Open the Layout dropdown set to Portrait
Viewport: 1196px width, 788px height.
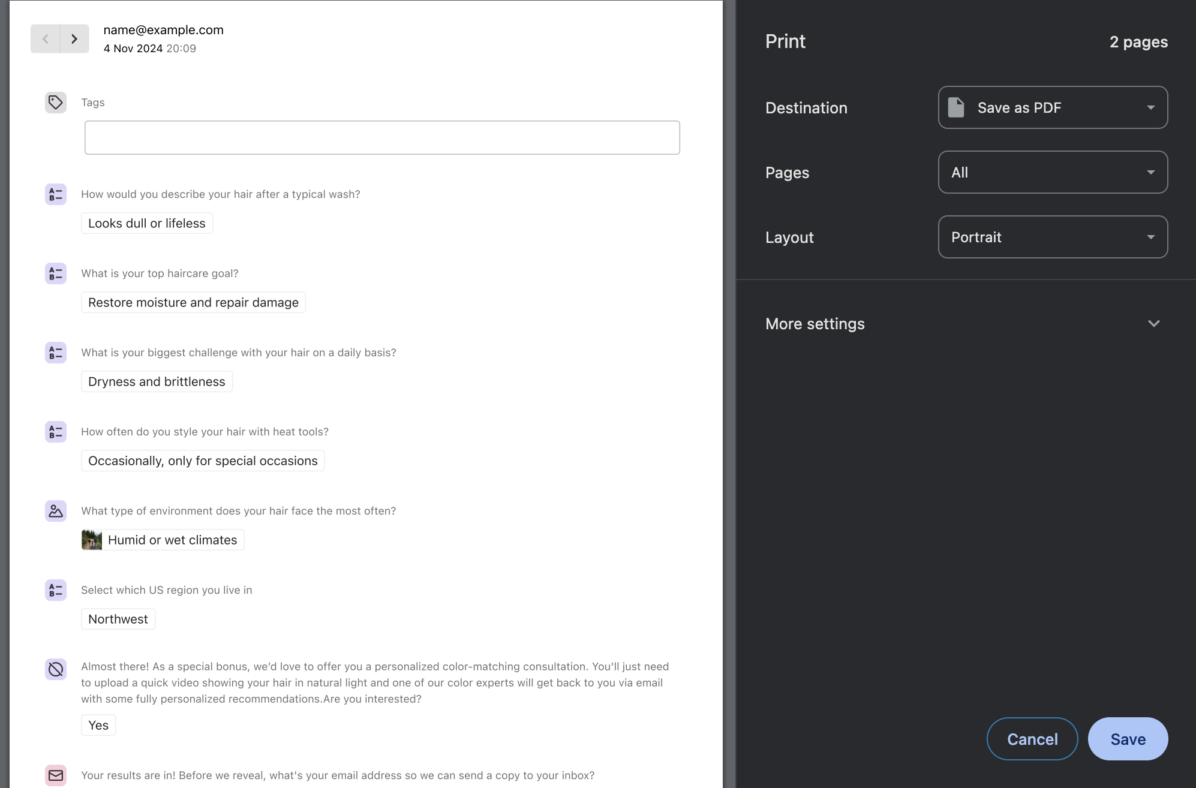click(1053, 237)
